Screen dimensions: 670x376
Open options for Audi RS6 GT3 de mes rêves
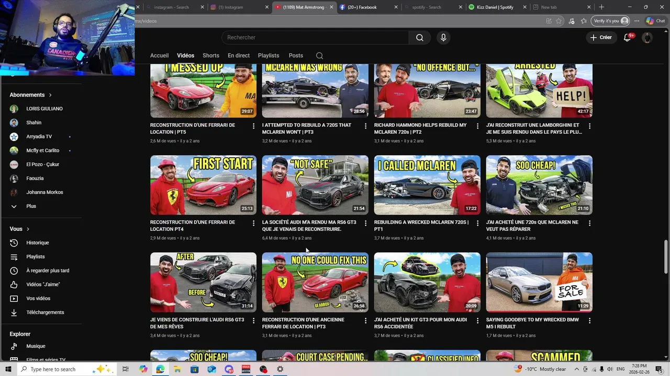pyautogui.click(x=253, y=320)
